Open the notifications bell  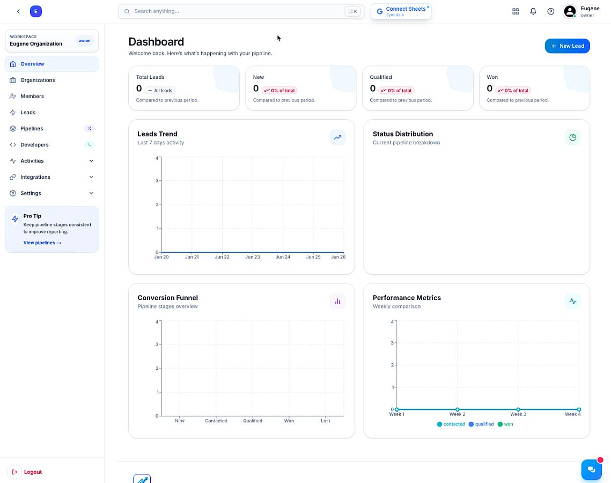[x=533, y=11]
